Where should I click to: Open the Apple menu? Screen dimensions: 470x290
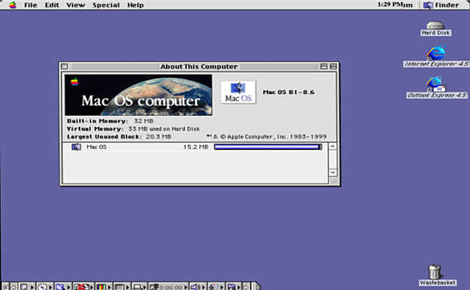tap(12, 5)
